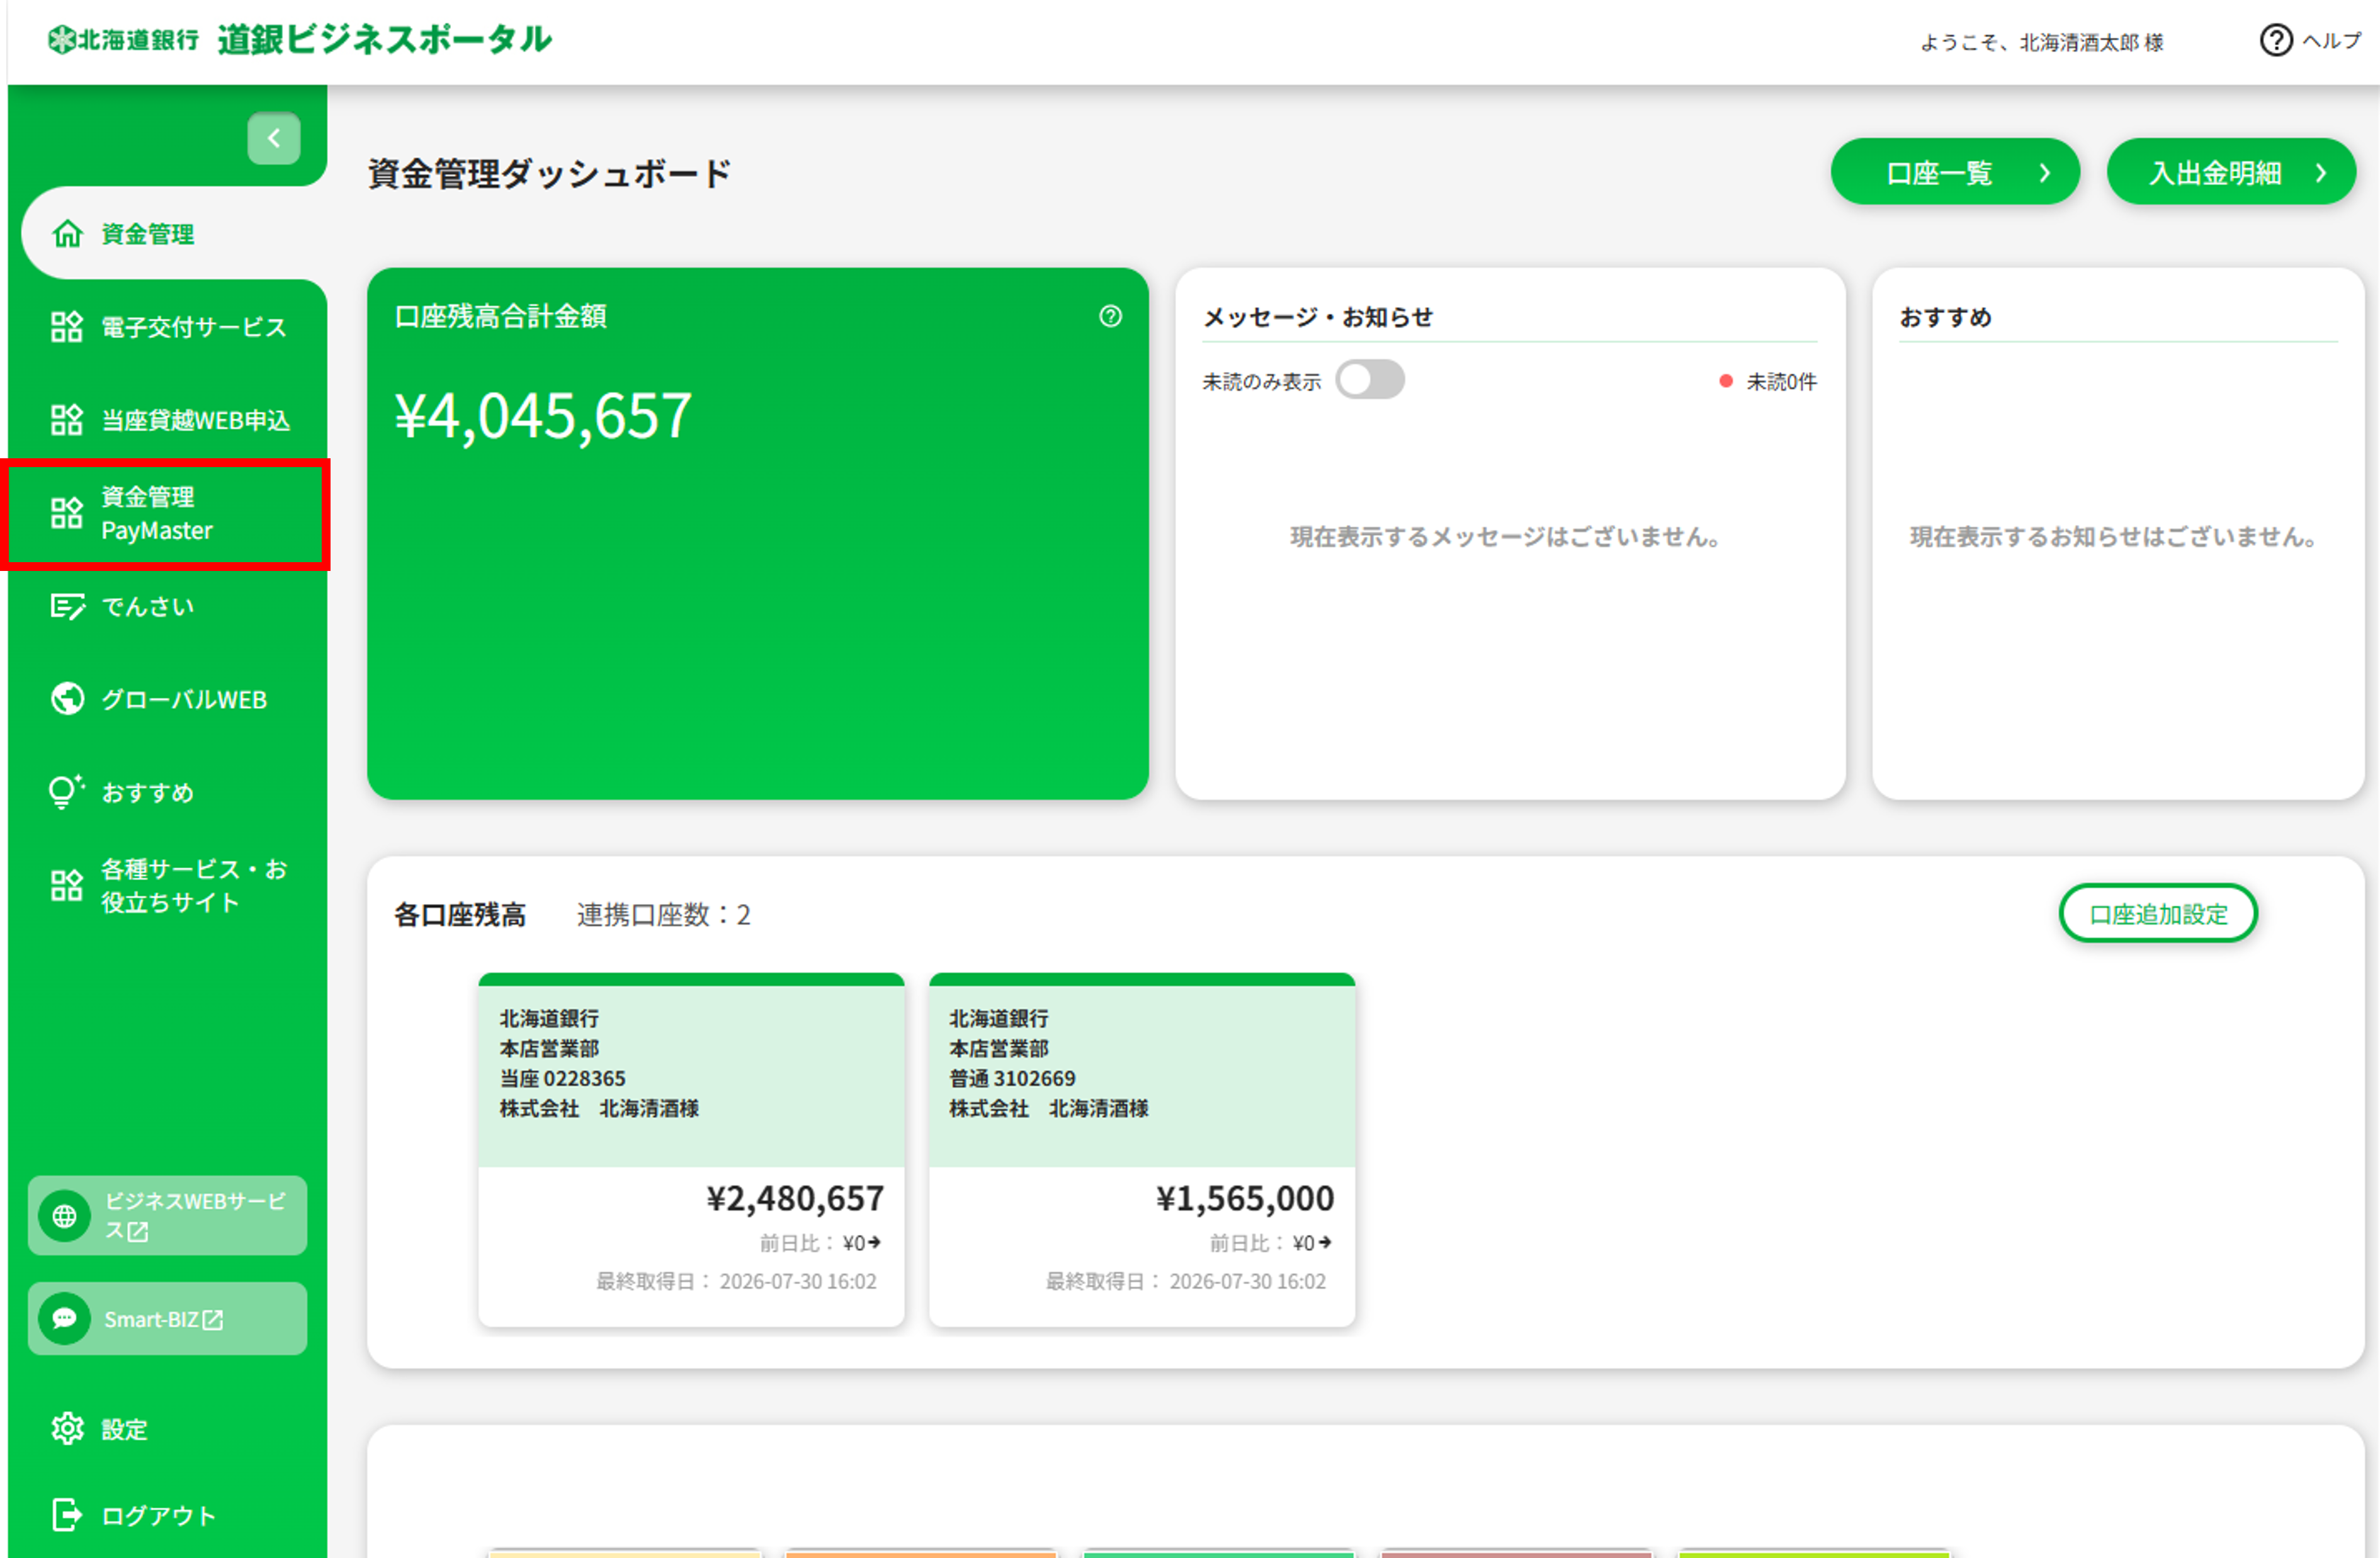Viewport: 2380px width, 1558px height.
Task: Click 最終取得日 on 当座 0228365 card
Action: [x=736, y=1281]
